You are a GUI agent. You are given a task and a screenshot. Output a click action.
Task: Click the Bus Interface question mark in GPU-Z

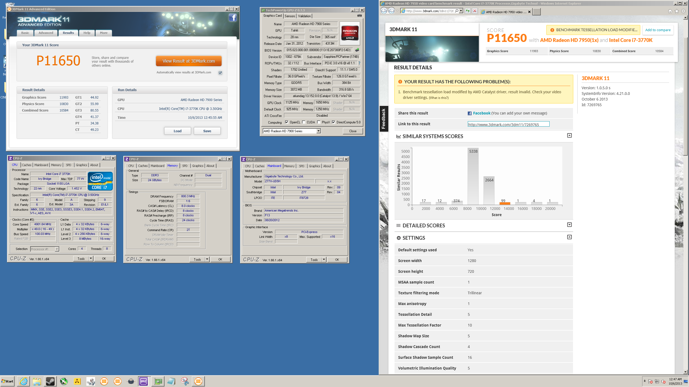tap(359, 63)
